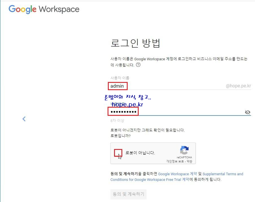Click the 로봇입니까? text
Image resolution: width=255 pixels, height=202 pixels.
pos(121,136)
